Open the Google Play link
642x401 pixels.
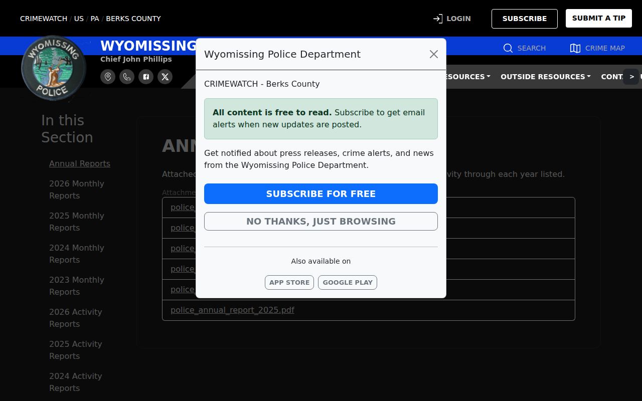tap(348, 282)
